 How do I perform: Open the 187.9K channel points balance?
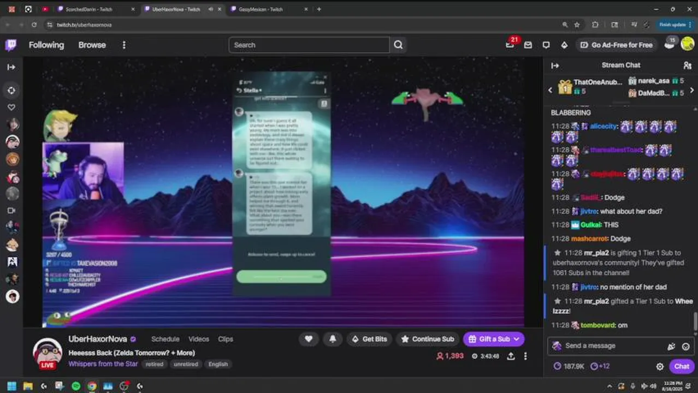[569, 366]
